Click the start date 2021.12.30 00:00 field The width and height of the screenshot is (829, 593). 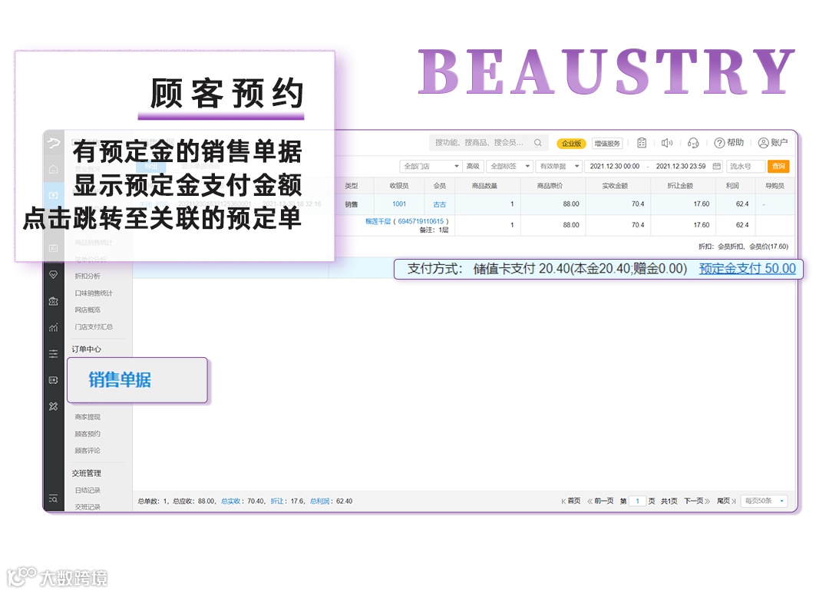point(615,166)
